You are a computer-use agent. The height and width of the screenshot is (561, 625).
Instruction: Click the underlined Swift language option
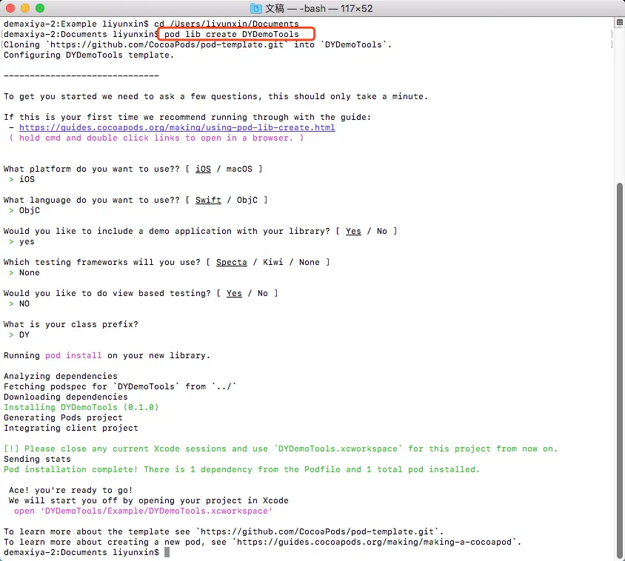[x=208, y=200]
